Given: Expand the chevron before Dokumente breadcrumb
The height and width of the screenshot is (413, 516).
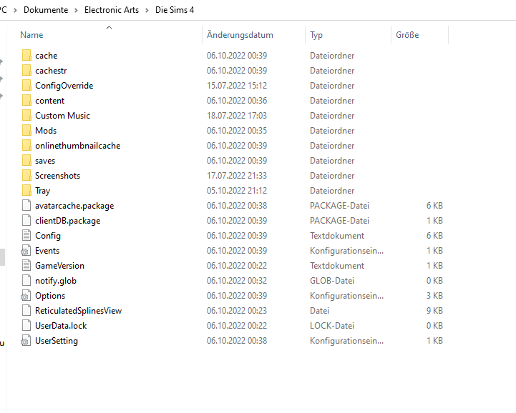Looking at the screenshot, I should (x=15, y=10).
